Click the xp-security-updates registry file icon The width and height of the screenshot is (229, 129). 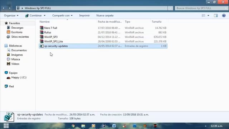click(x=42, y=46)
